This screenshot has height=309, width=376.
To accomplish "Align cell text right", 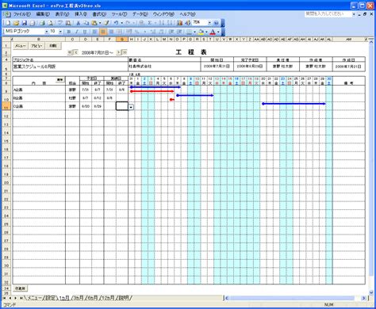I will [x=111, y=32].
